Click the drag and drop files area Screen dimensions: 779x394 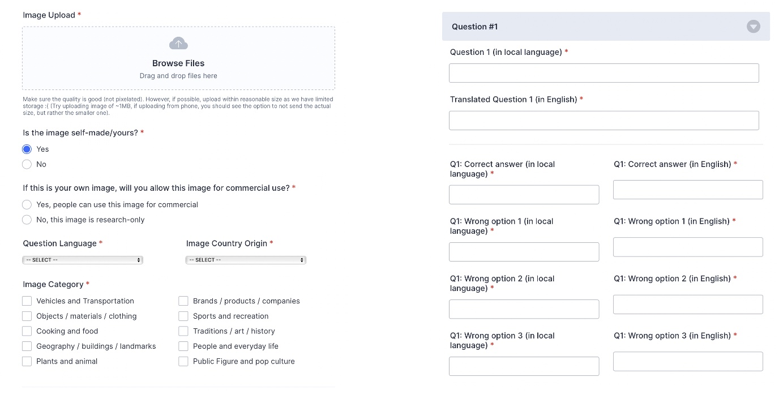click(x=178, y=76)
